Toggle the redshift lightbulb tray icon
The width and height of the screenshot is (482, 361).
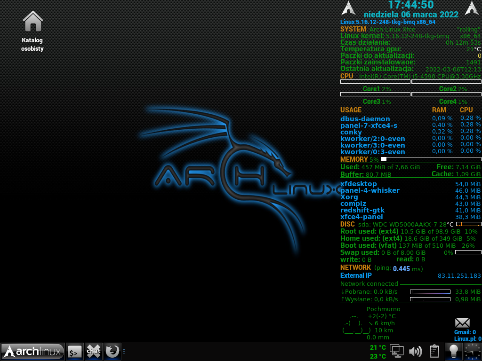pyautogui.click(x=453, y=352)
